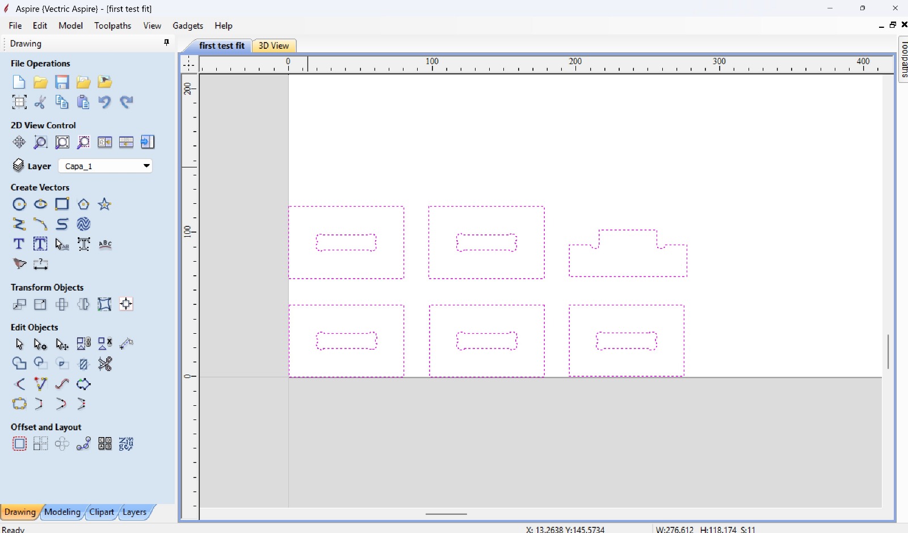
Task: Select the Draw Ellipse tool
Action: click(x=40, y=204)
